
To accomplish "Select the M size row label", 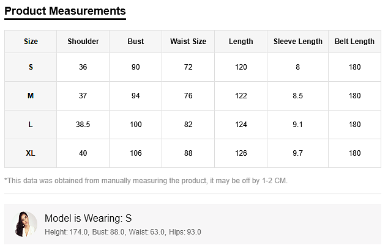I will pos(31,96).
